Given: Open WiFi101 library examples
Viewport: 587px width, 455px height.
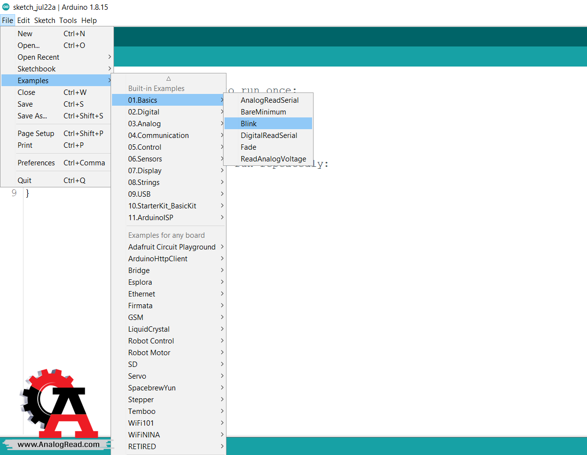Looking at the screenshot, I should click(169, 423).
